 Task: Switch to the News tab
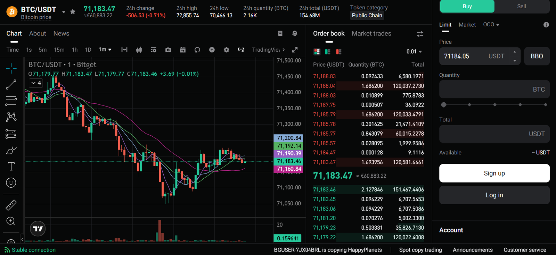[x=61, y=33]
